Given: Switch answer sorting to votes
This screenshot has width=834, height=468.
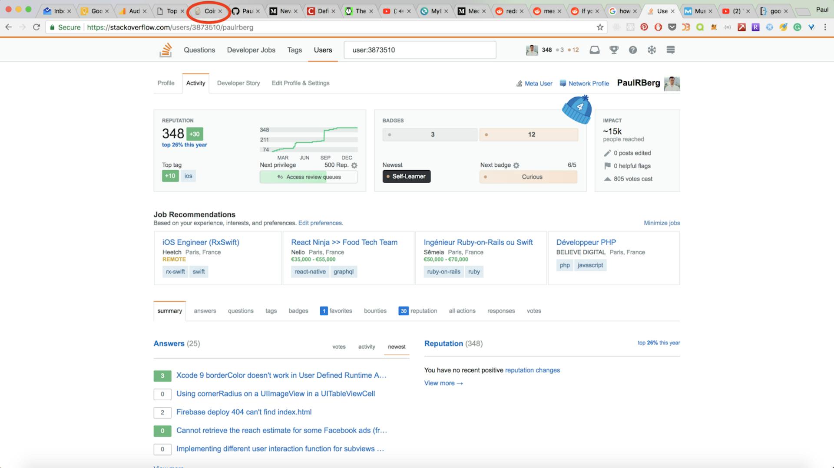Looking at the screenshot, I should pyautogui.click(x=339, y=346).
